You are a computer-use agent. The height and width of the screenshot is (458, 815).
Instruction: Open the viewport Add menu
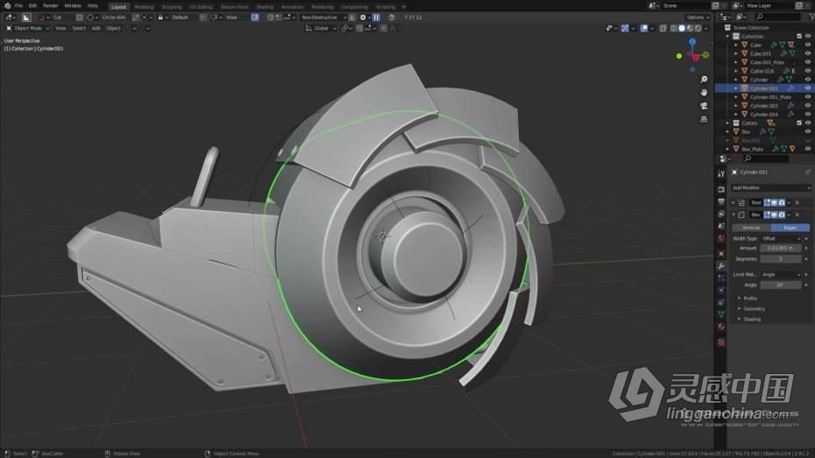pyautogui.click(x=96, y=28)
